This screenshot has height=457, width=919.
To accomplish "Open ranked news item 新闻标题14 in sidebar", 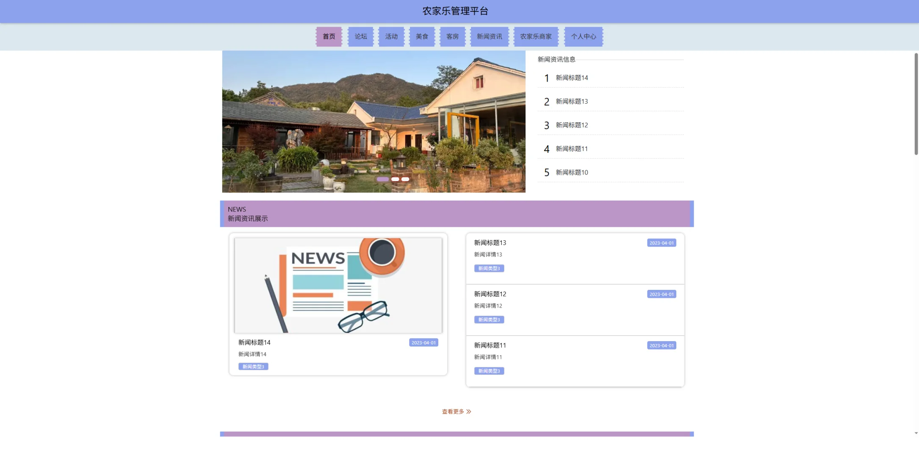I will 571,78.
